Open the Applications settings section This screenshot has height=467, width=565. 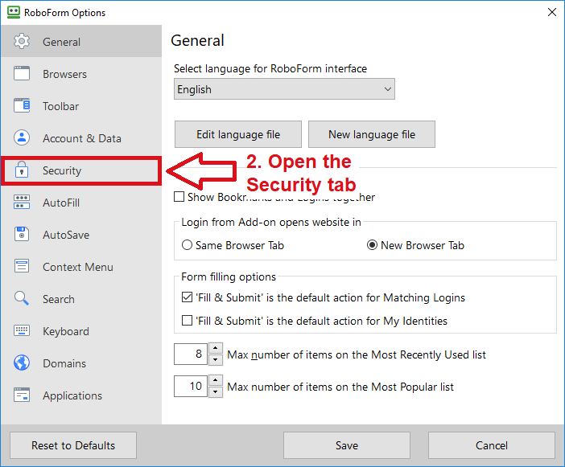[72, 395]
